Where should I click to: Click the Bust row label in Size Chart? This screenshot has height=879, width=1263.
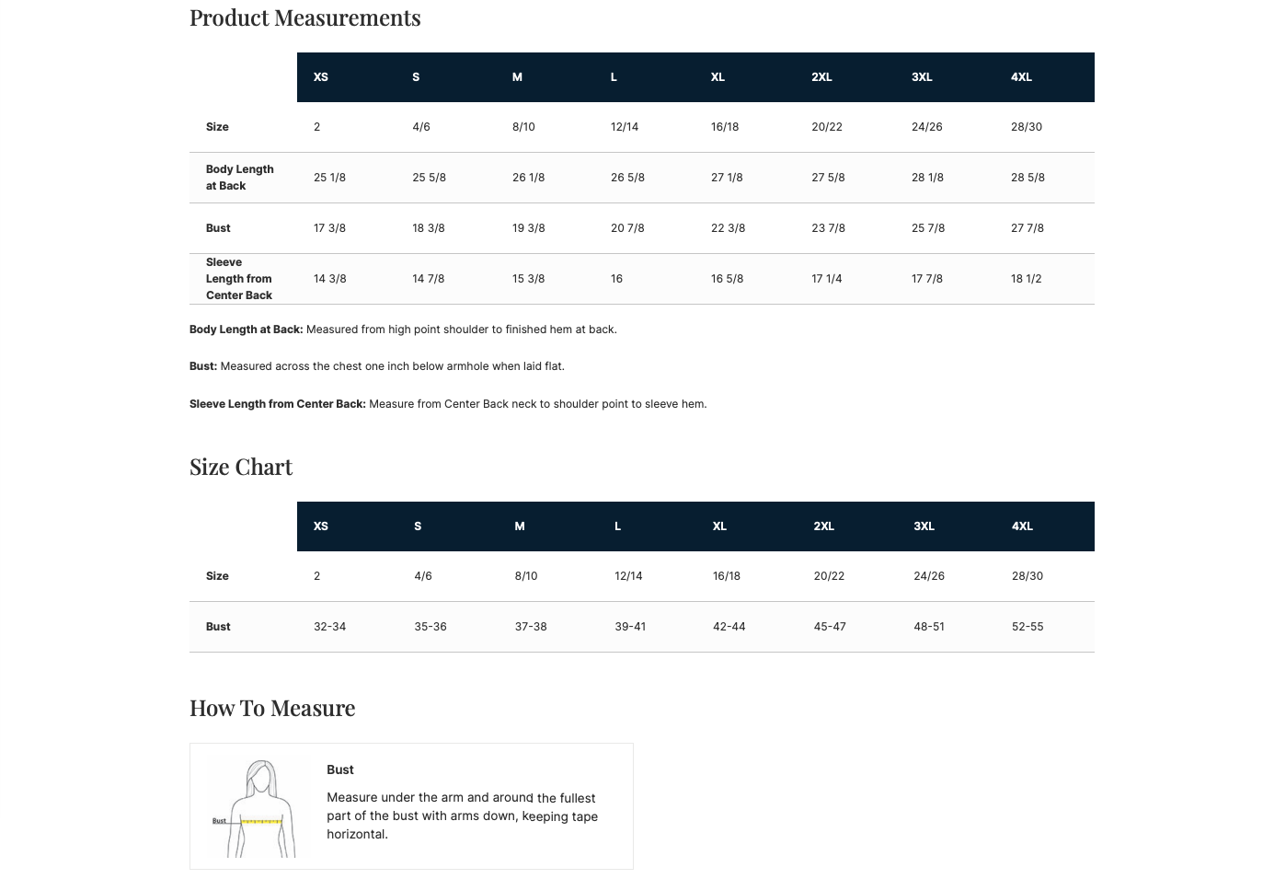[218, 627]
